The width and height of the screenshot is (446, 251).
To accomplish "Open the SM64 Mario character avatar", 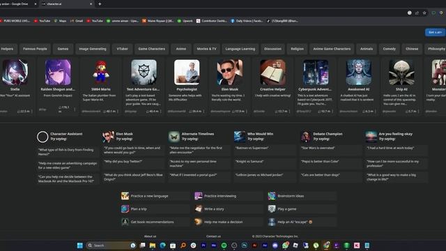I will 101,73.
